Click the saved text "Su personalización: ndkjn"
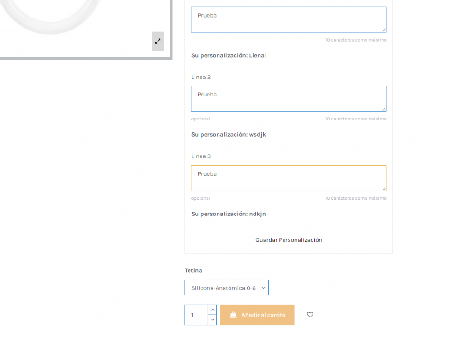Image resolution: width=461 pixels, height=341 pixels. tap(229, 214)
